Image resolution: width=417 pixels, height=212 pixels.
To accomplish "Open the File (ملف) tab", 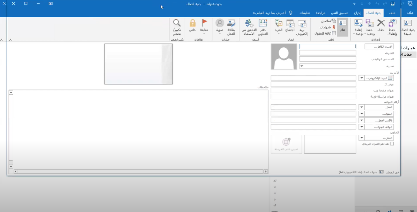I will [x=392, y=13].
